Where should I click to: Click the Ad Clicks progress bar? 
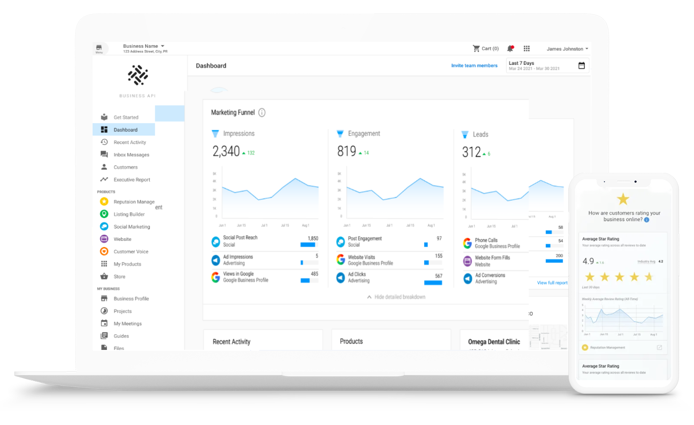434,282
